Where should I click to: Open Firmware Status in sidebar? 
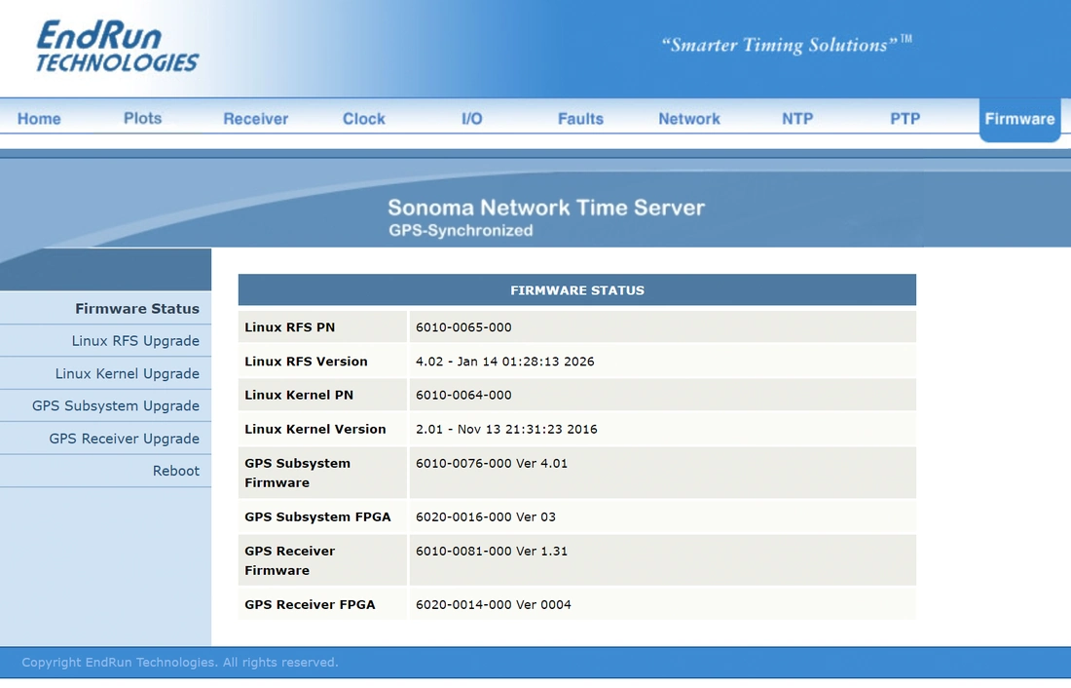(x=137, y=309)
